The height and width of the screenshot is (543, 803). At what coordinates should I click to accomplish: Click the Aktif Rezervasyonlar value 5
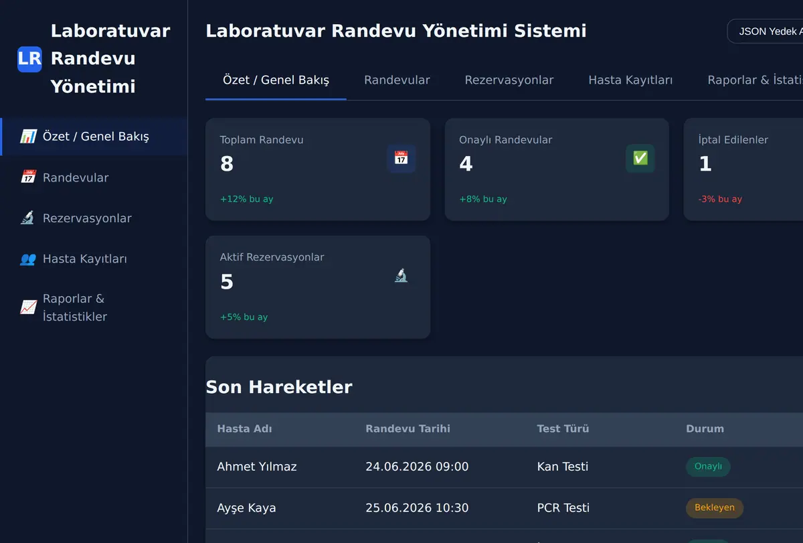coord(227,282)
